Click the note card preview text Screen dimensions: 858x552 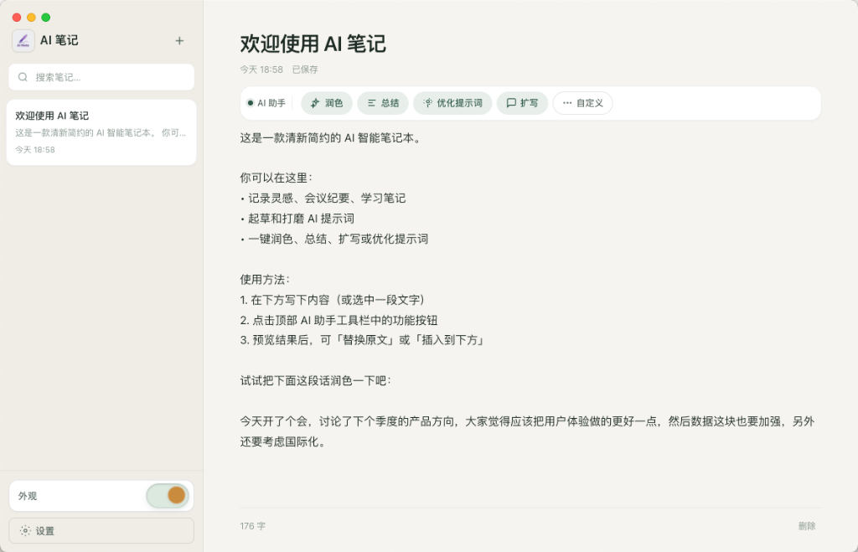pos(101,132)
